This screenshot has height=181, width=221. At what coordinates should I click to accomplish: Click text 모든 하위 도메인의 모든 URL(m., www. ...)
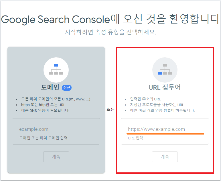click(x=56, y=99)
